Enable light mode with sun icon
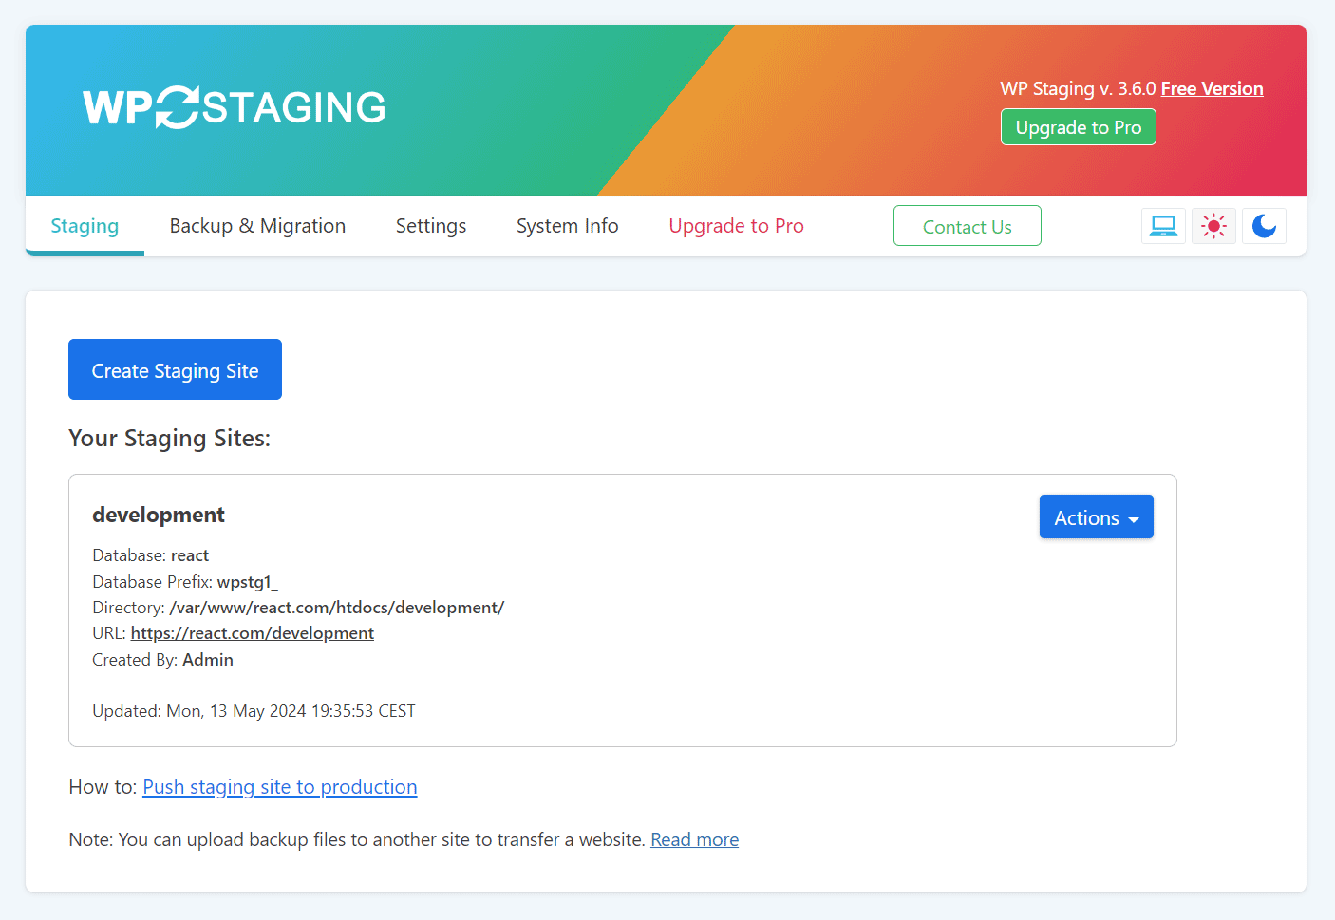1335x920 pixels. 1213,226
